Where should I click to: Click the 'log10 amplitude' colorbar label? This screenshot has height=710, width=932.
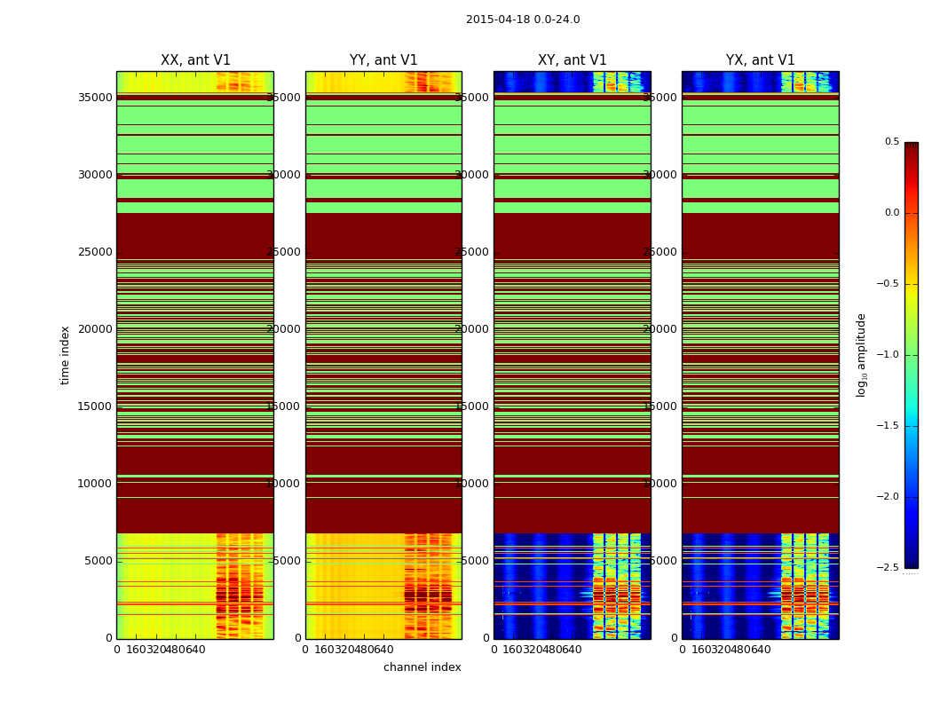(861, 355)
